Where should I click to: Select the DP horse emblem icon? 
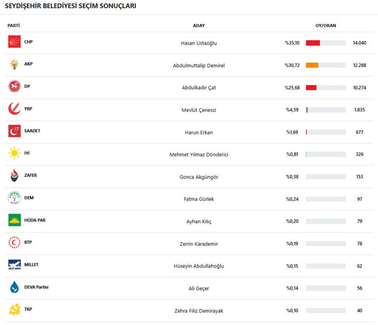click(14, 87)
